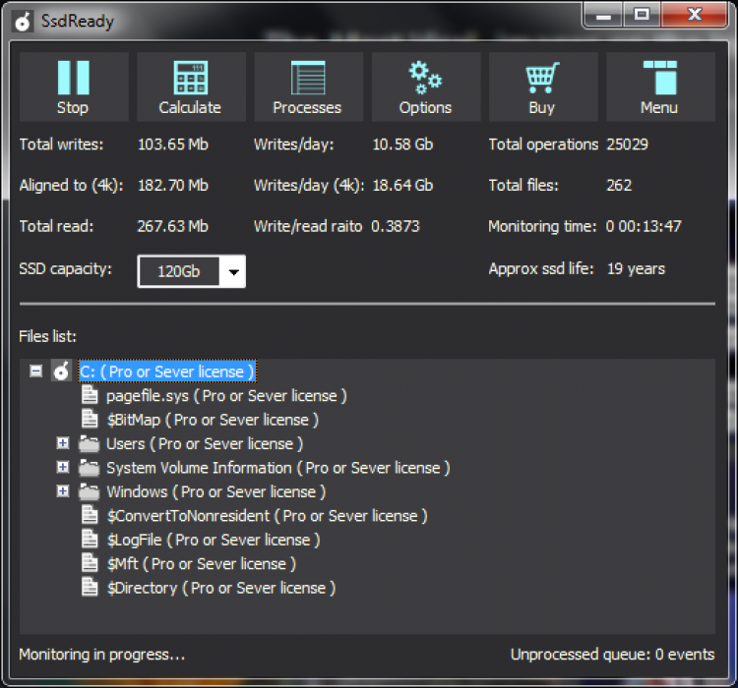
Task: Close the SsdReady window
Action: click(x=694, y=15)
